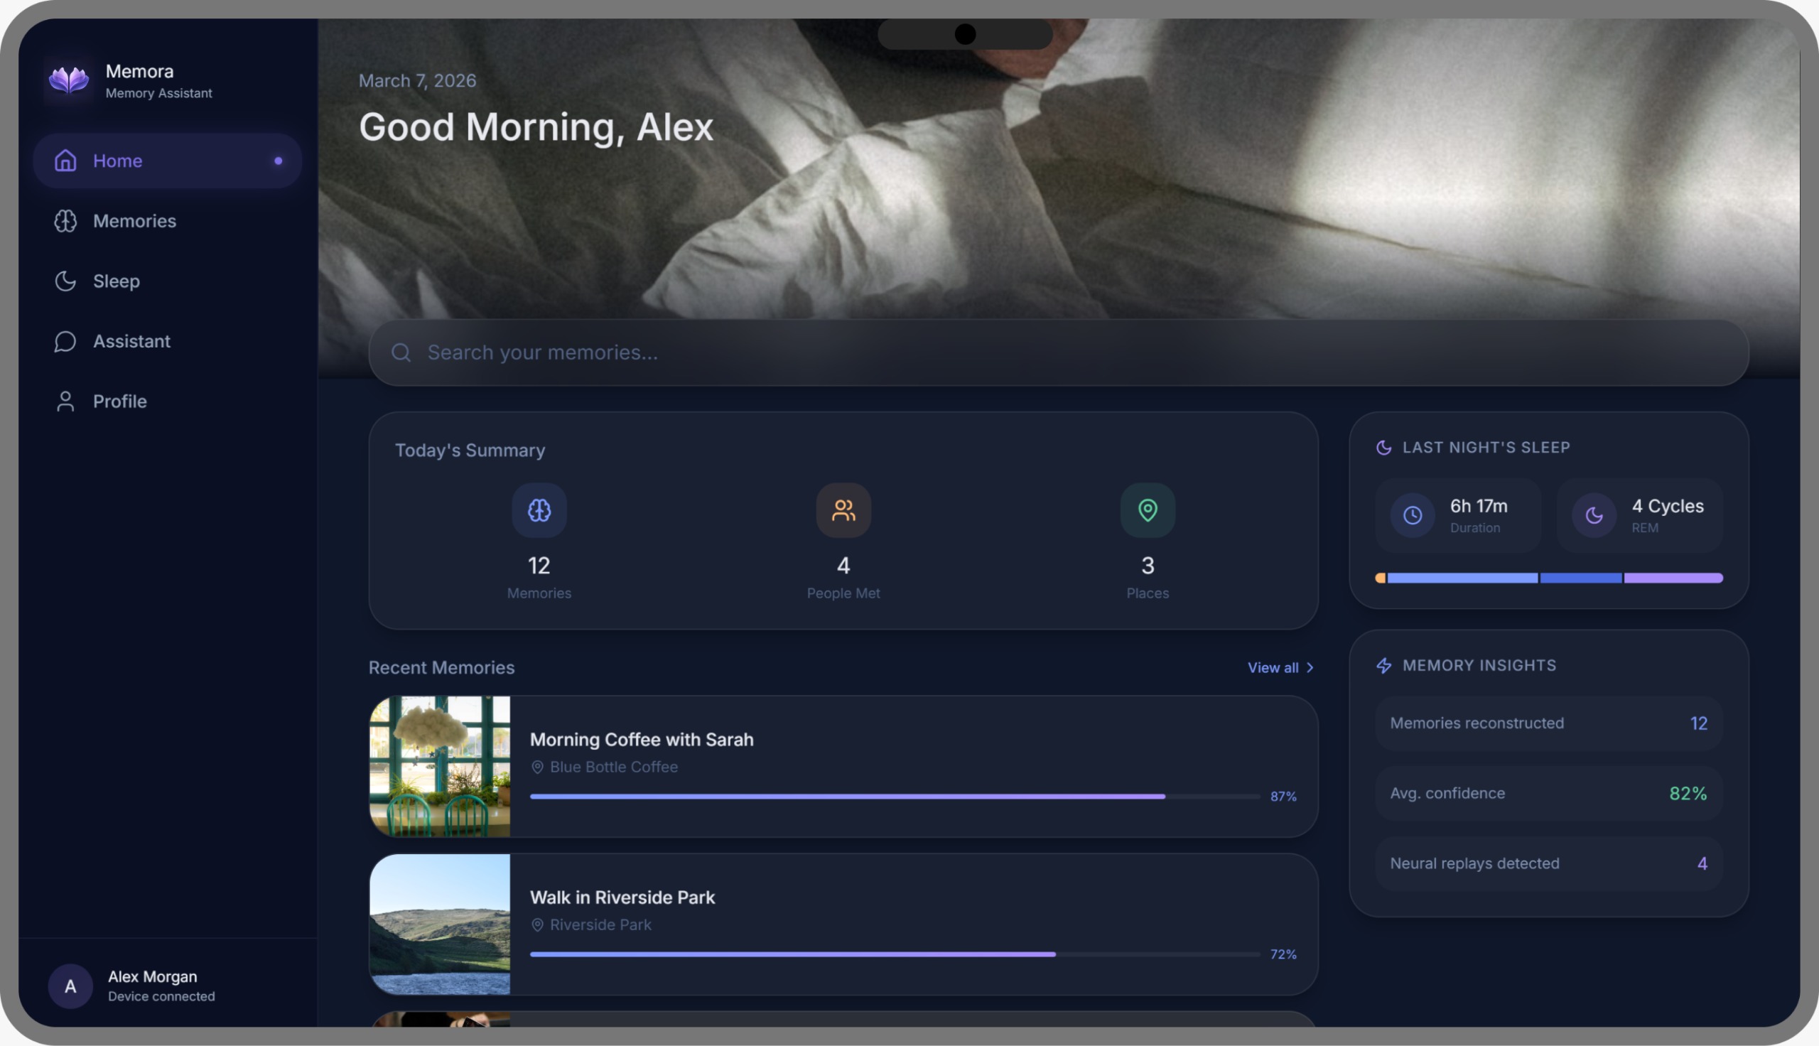Click the chevron arrow beside View all
Screen dimensions: 1819x1046
pos(1310,667)
